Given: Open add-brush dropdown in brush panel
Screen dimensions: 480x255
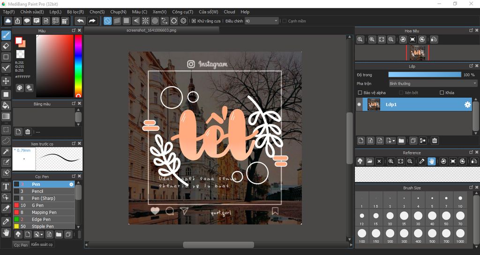Looking at the screenshot, I should tap(42, 235).
